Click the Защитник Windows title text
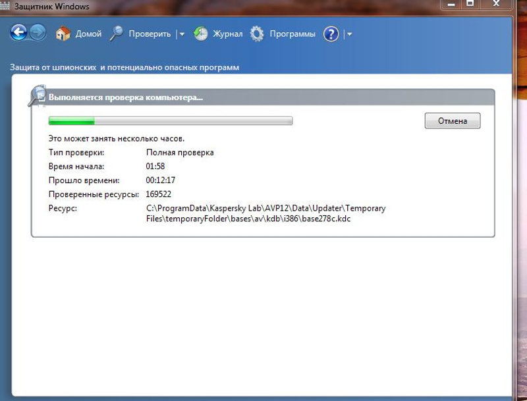The height and width of the screenshot is (401, 527). point(52,7)
